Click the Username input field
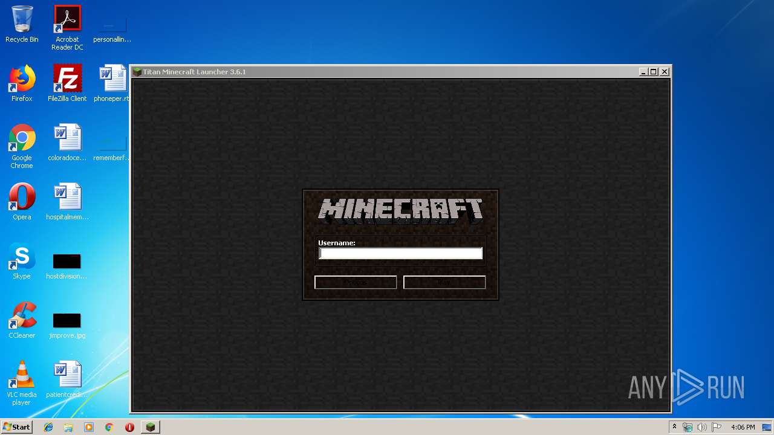This screenshot has width=774, height=435. [x=400, y=254]
